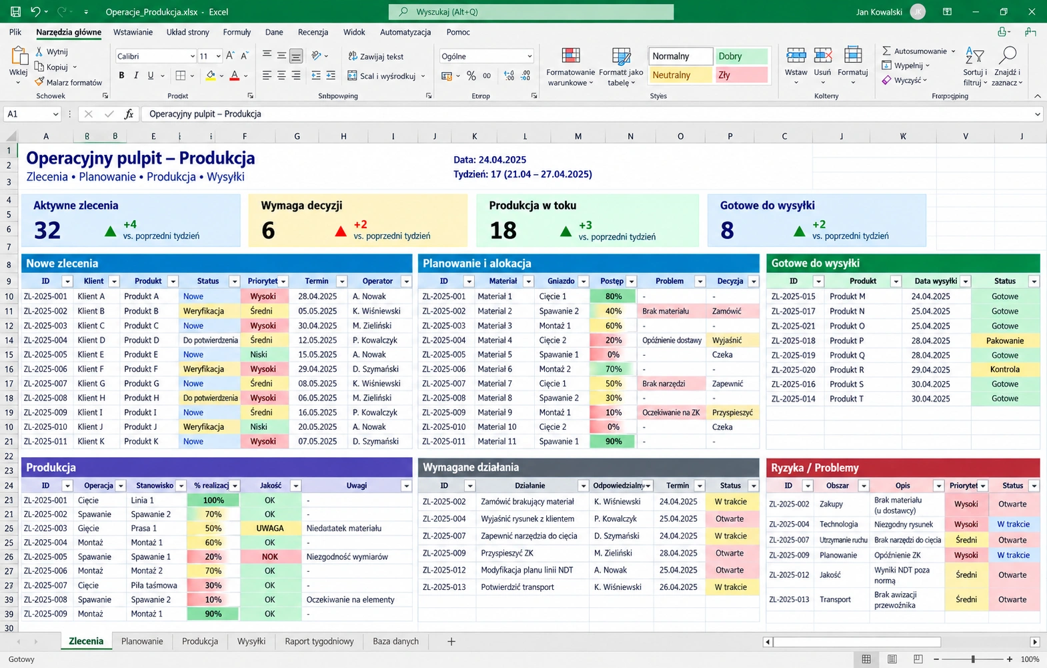Click the fill color bucket icon

click(211, 75)
